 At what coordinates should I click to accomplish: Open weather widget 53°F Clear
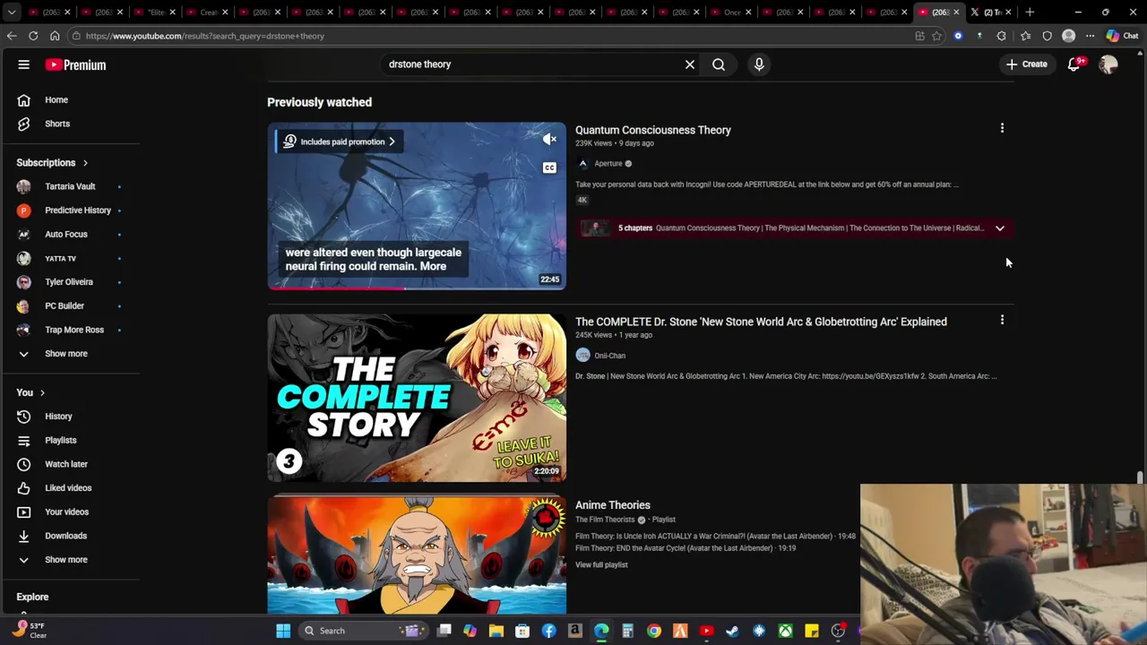point(29,631)
